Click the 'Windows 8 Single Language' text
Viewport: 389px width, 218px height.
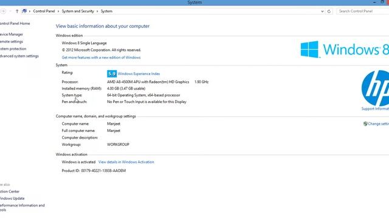(84, 43)
